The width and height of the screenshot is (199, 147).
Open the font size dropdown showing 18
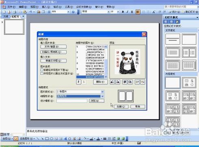coord(118,12)
